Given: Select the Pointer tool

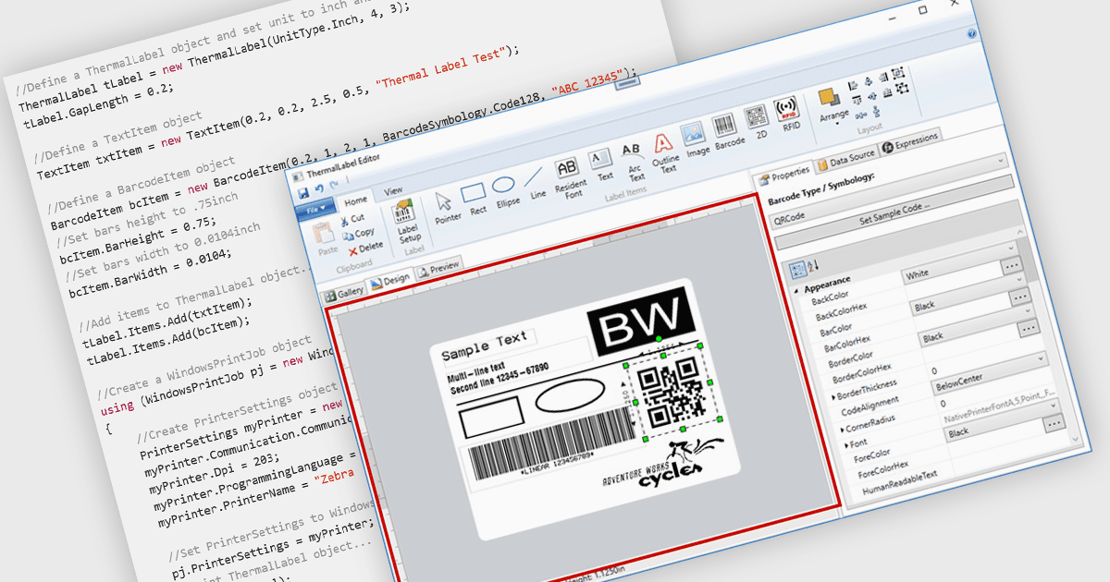Looking at the screenshot, I should [x=446, y=209].
